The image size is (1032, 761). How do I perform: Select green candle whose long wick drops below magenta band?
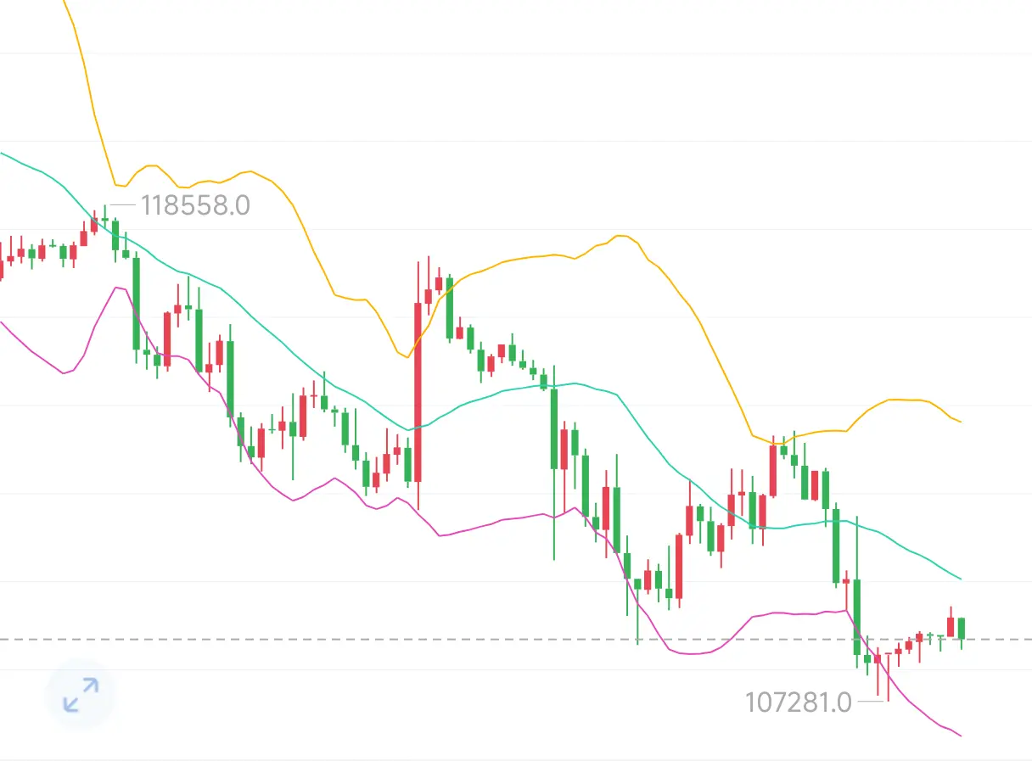click(x=554, y=462)
